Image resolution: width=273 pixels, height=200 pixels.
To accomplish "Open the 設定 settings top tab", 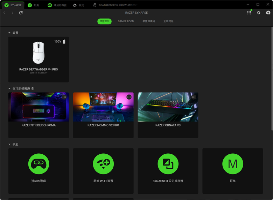I will pyautogui.click(x=78, y=5).
